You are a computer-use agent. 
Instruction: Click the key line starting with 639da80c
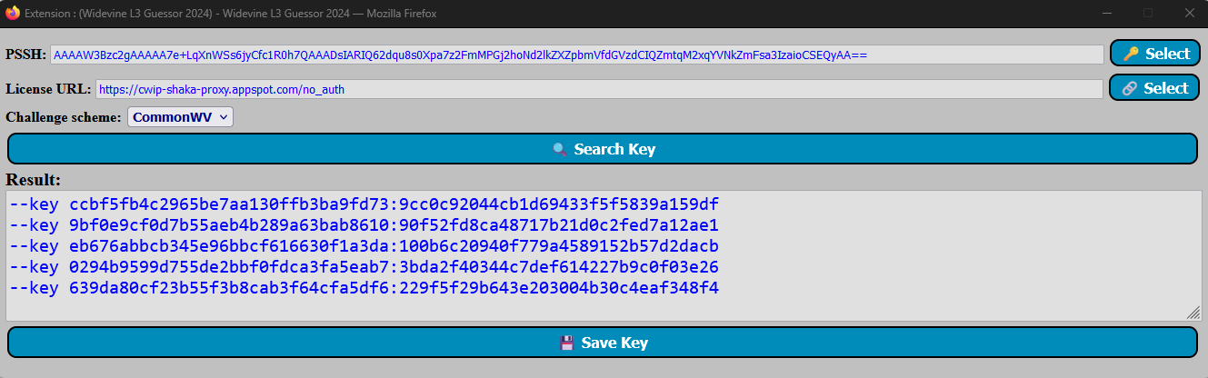pos(364,288)
